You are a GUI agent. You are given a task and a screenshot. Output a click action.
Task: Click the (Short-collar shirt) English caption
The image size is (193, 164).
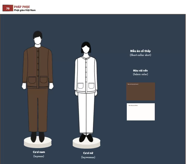(x=140, y=55)
